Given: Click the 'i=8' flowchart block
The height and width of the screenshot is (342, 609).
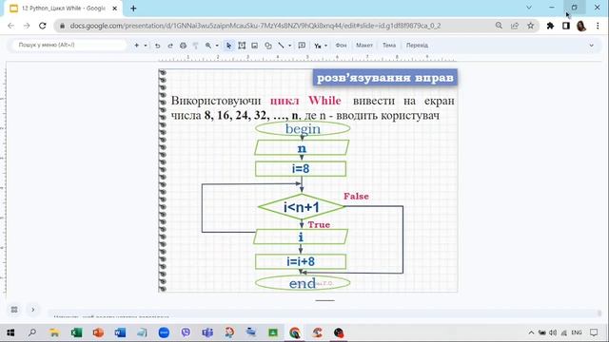Looking at the screenshot, I should click(x=301, y=169).
